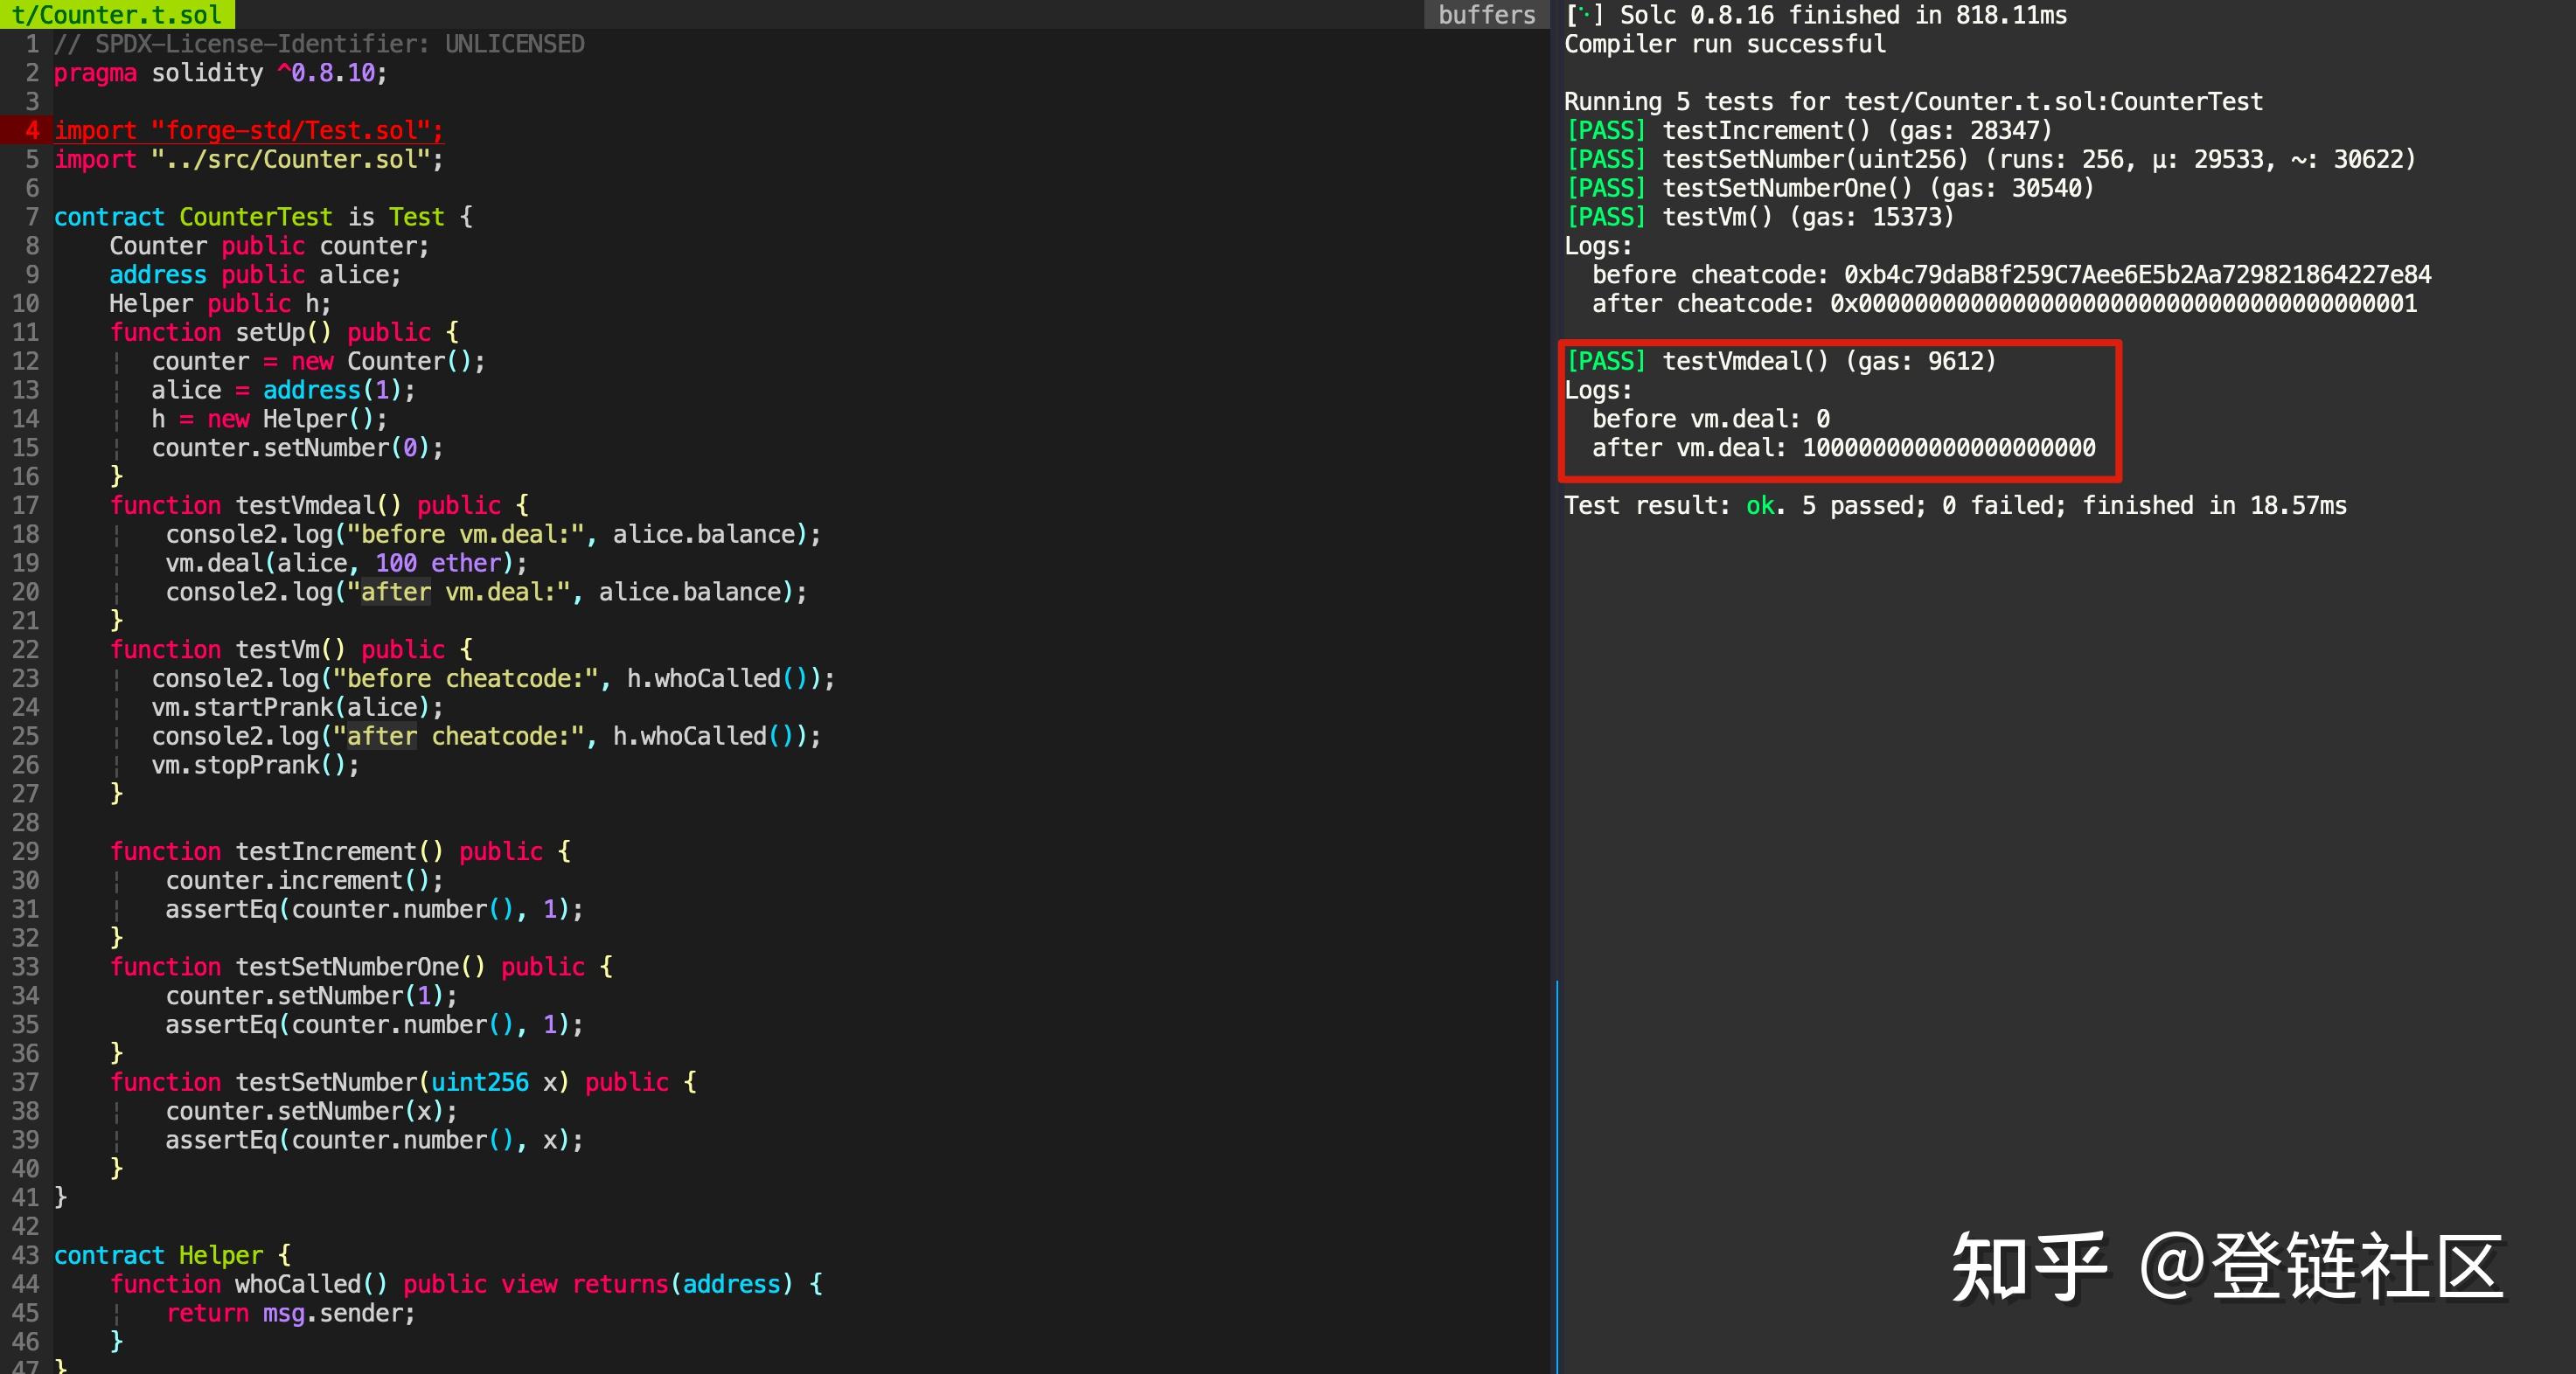This screenshot has height=1374, width=2576.
Task: Click the vm.stopPrank() statement
Action: point(254,766)
